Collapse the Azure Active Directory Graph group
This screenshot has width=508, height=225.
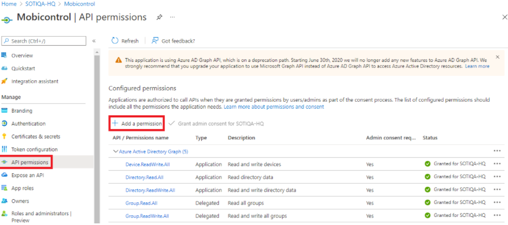coord(115,152)
